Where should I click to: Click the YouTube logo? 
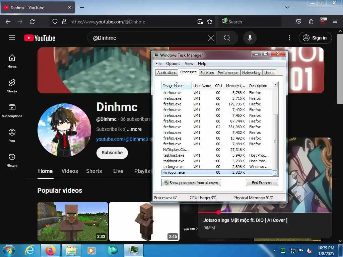(x=40, y=38)
